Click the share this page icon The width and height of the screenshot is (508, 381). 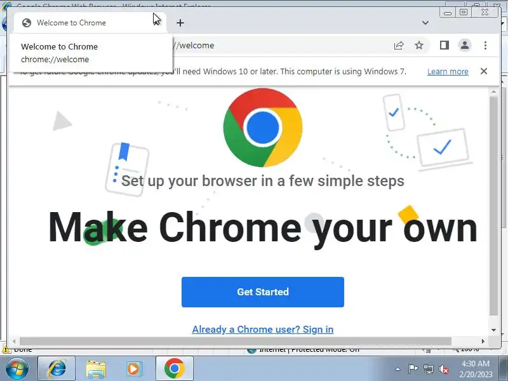(x=399, y=45)
